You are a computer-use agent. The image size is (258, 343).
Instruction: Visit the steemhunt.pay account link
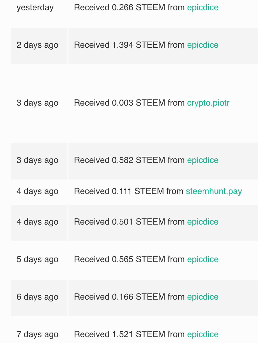[214, 191]
